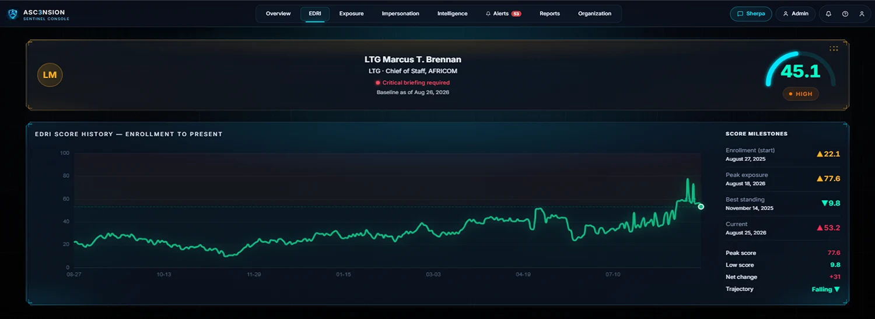
Task: Click the Admin account button
Action: tap(795, 14)
